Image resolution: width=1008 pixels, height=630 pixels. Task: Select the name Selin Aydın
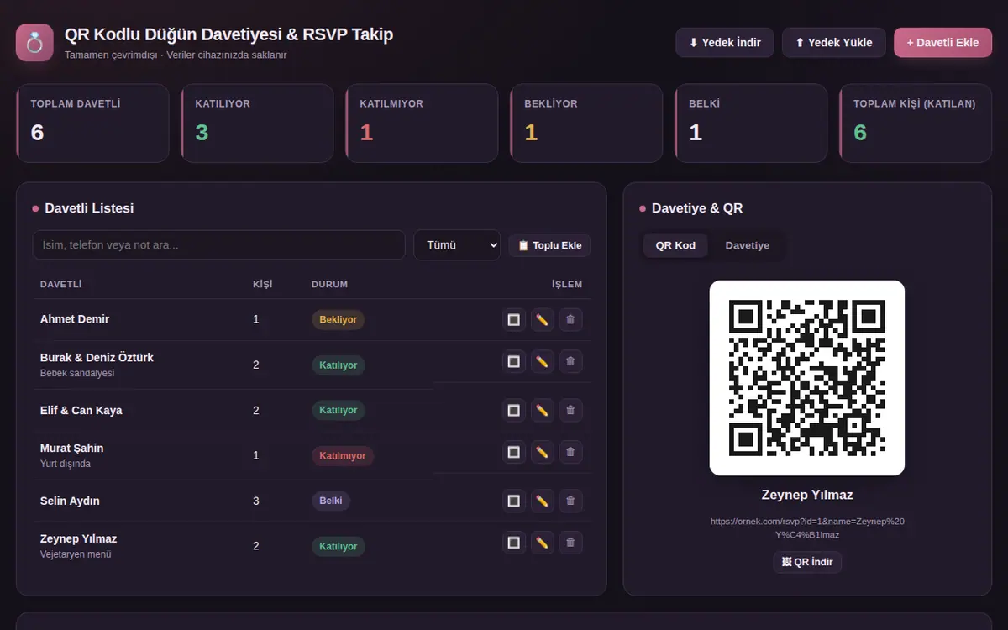coord(70,501)
